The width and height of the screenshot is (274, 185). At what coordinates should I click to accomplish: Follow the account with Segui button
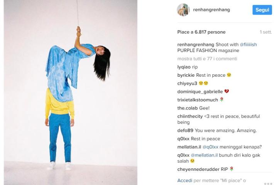[262, 10]
